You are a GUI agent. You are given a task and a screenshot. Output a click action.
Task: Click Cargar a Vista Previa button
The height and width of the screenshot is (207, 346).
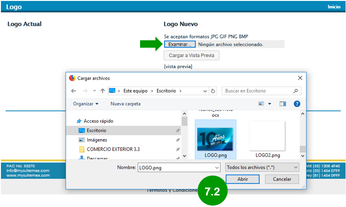point(191,55)
